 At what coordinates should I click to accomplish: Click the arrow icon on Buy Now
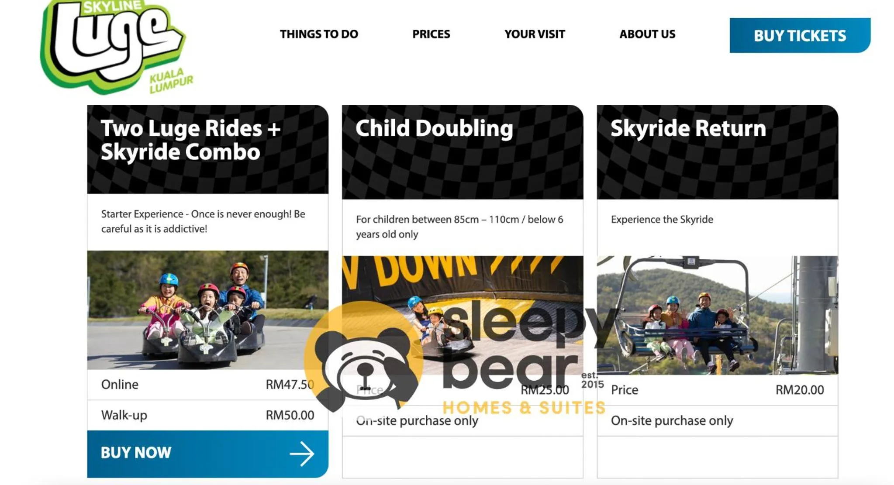coord(302,454)
